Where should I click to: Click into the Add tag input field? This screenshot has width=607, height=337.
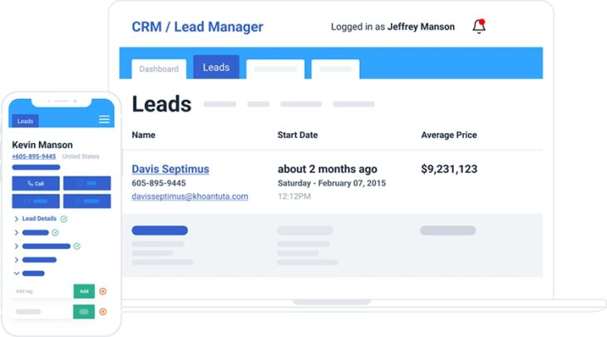(x=42, y=291)
